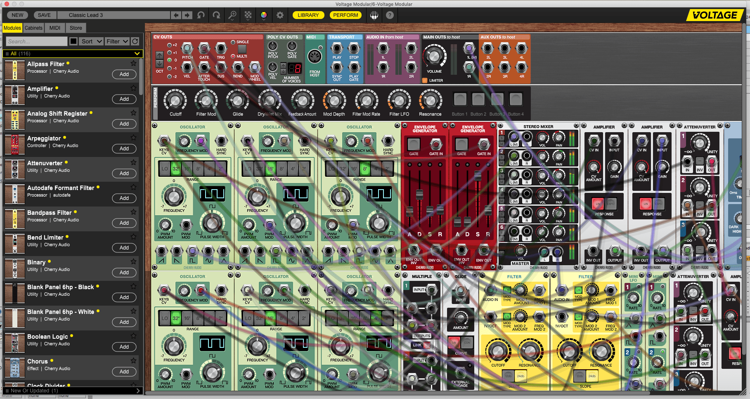Go to previous preset arrow
The width and height of the screenshot is (750, 399).
(x=176, y=15)
